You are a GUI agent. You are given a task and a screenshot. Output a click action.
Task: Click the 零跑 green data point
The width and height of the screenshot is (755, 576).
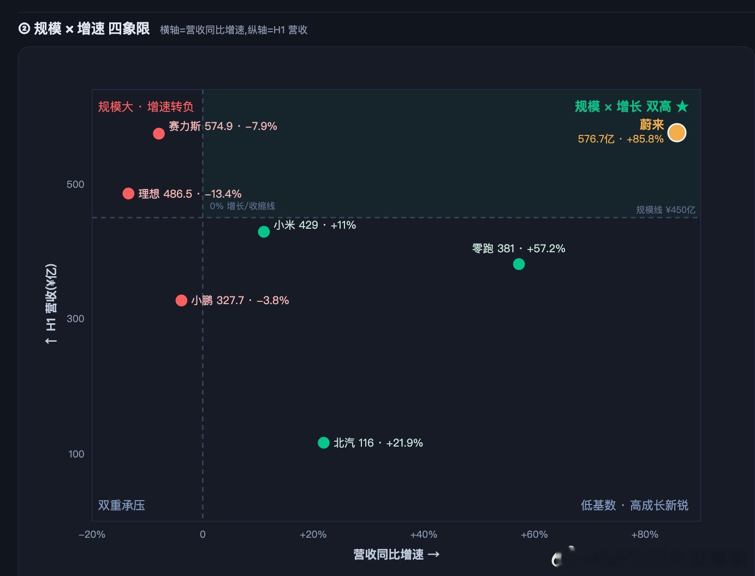519,264
